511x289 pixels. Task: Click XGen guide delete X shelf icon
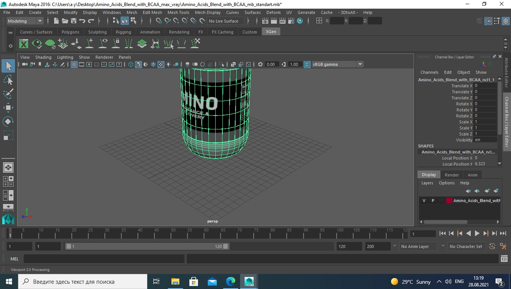[195, 44]
